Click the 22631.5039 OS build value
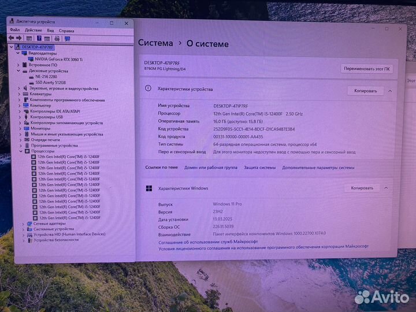The image size is (416, 312). [223, 226]
